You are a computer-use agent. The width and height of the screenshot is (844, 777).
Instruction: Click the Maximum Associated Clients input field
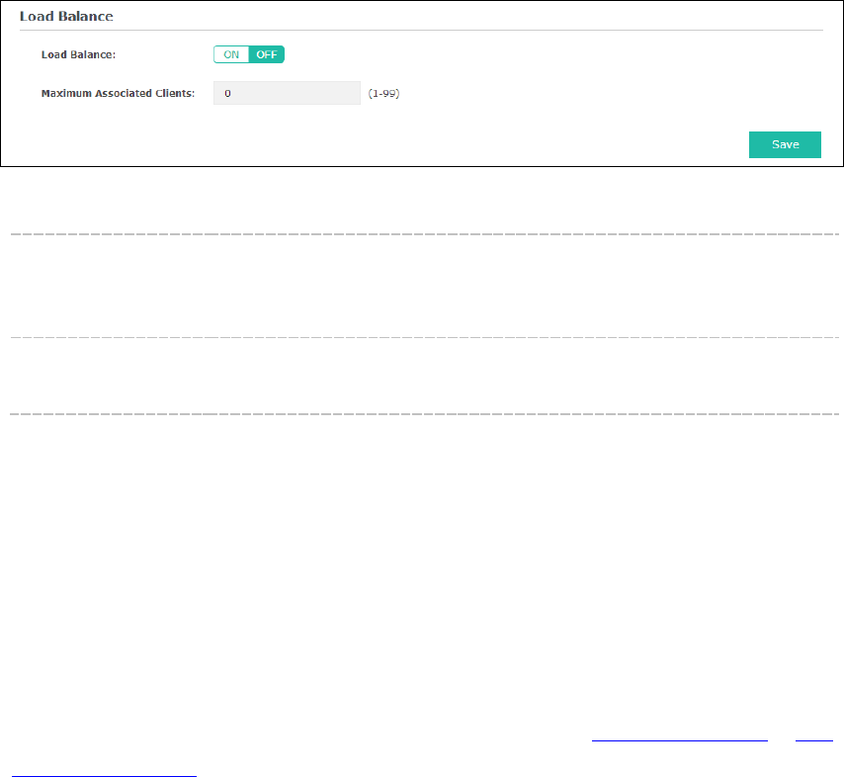[287, 93]
